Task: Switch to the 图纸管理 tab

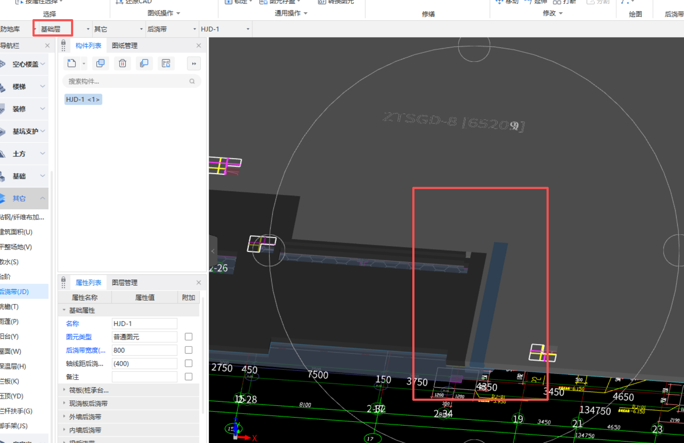Action: pyautogui.click(x=124, y=45)
